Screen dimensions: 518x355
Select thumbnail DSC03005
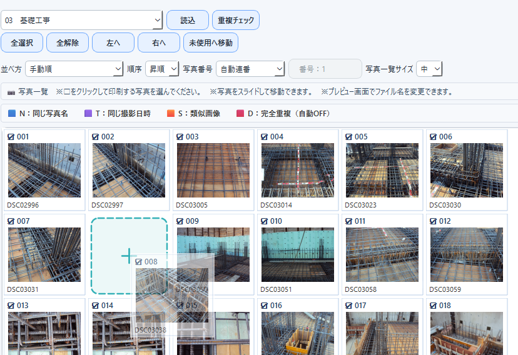pos(213,170)
